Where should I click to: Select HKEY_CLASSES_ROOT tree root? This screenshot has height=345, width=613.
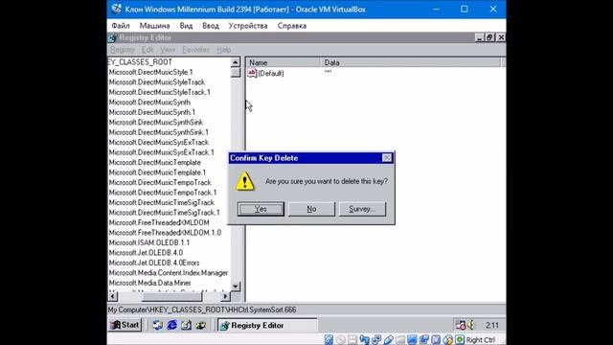point(140,62)
